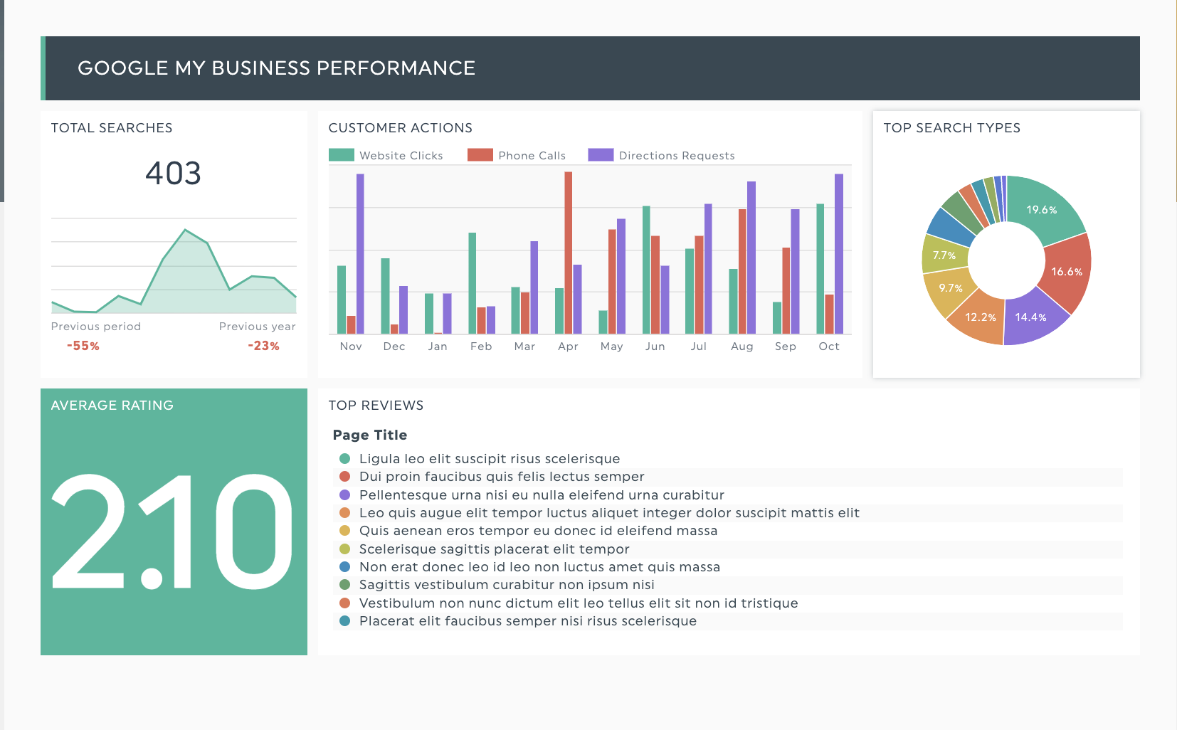This screenshot has height=730, width=1177.
Task: Select the 16.6% donut chart segment
Action: (1066, 273)
